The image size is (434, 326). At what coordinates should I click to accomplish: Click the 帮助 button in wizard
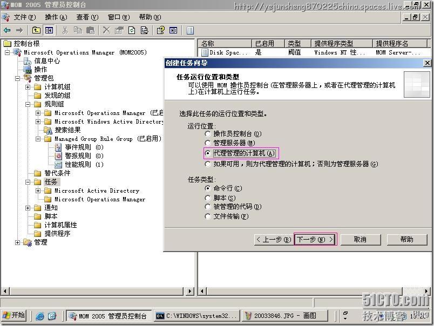(x=407, y=240)
